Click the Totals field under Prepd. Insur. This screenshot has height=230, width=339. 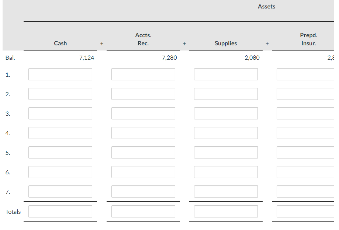pyautogui.click(x=305, y=212)
